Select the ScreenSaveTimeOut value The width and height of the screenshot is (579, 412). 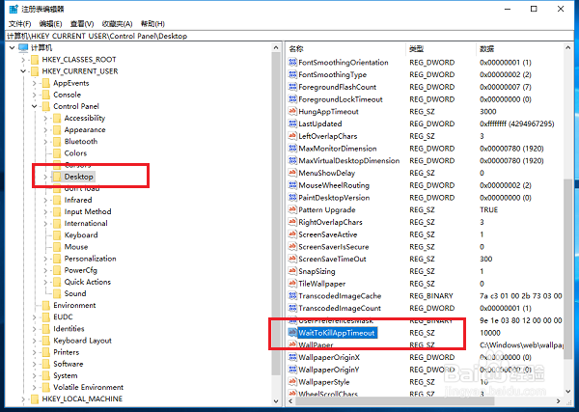tap(332, 259)
